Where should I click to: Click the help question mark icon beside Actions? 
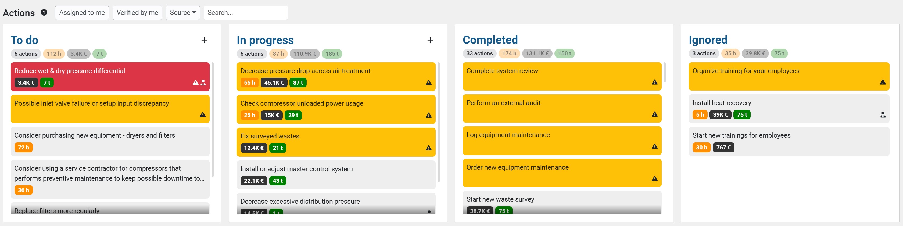click(44, 13)
